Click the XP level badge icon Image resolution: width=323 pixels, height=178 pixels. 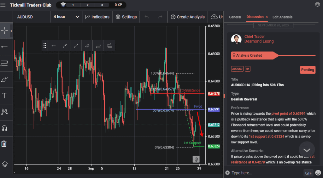pos(63,4)
